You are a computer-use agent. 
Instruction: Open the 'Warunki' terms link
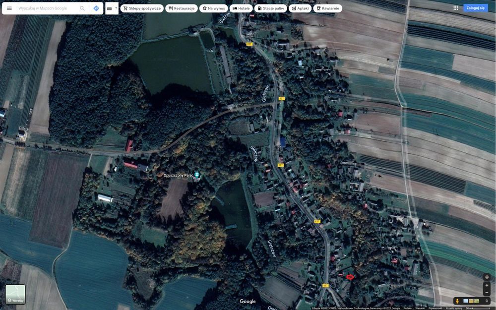(420, 308)
